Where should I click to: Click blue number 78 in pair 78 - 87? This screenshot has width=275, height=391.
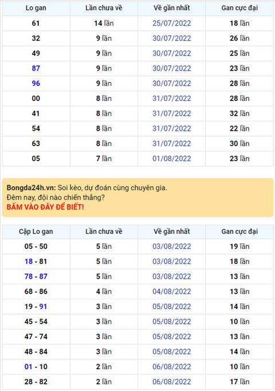29,276
